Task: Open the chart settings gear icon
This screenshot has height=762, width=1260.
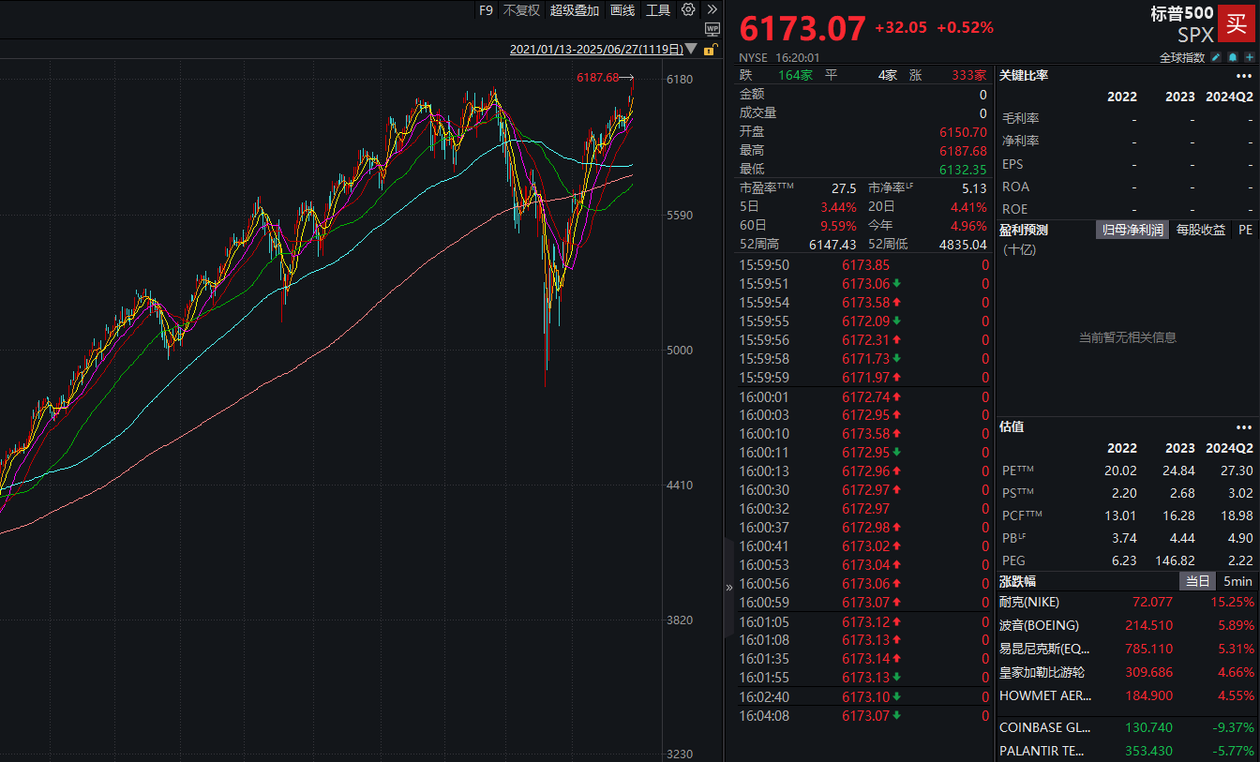Action: pos(689,9)
